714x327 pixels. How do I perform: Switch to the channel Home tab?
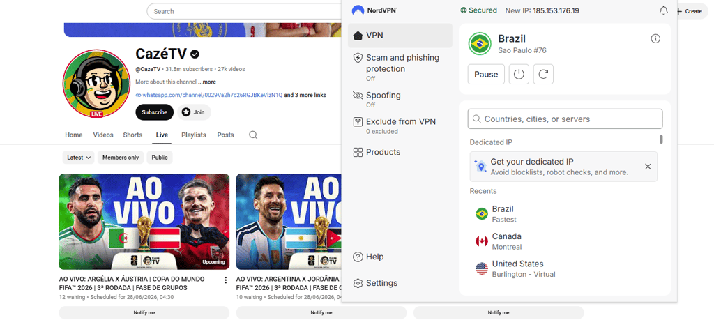(x=74, y=135)
